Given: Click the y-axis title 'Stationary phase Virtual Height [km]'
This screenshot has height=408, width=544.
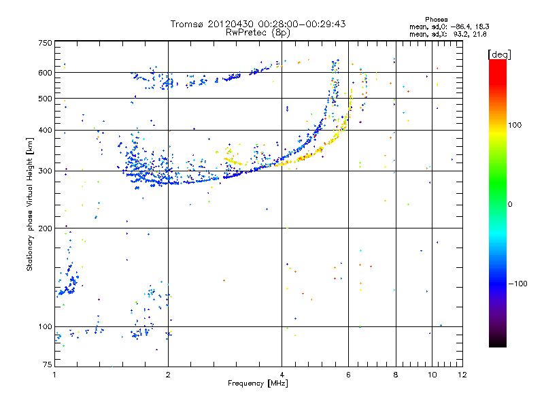Looking at the screenshot, I should 30,205.
